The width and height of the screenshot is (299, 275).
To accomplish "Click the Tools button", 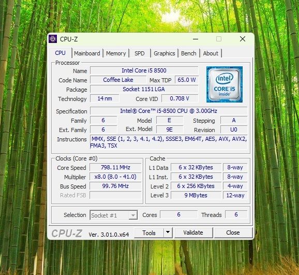I will (149, 233).
